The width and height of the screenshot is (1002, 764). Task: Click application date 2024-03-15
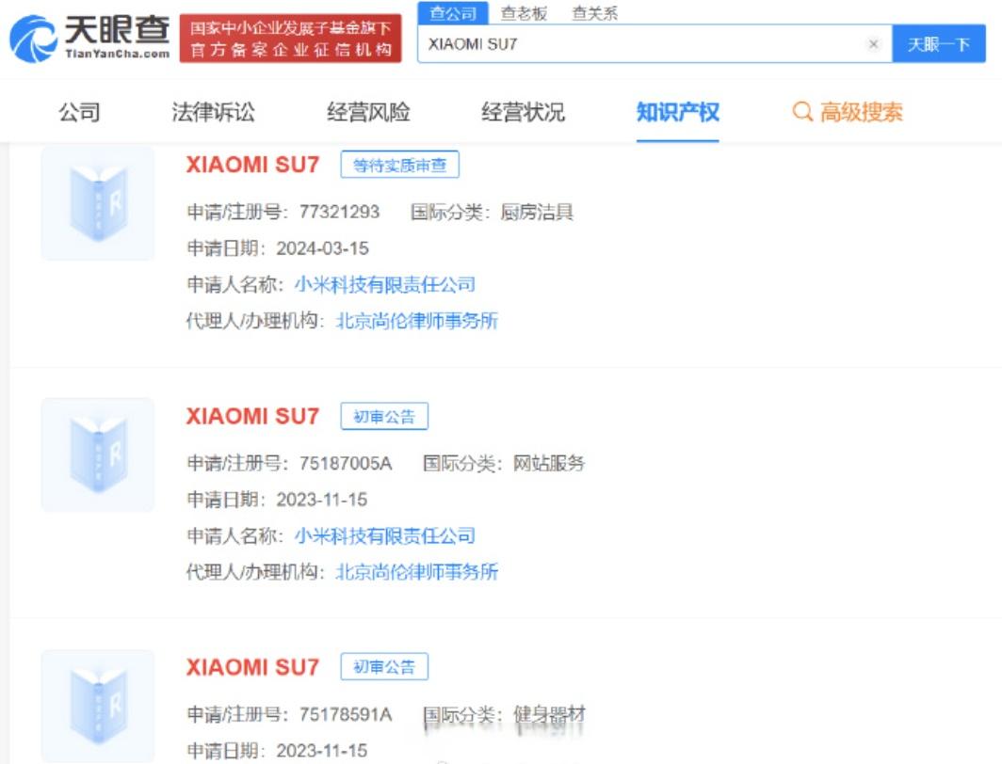click(322, 248)
